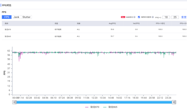187x112 pixels.
Task: Click the 59.8 average FPS value
Action: coord(112,29)
